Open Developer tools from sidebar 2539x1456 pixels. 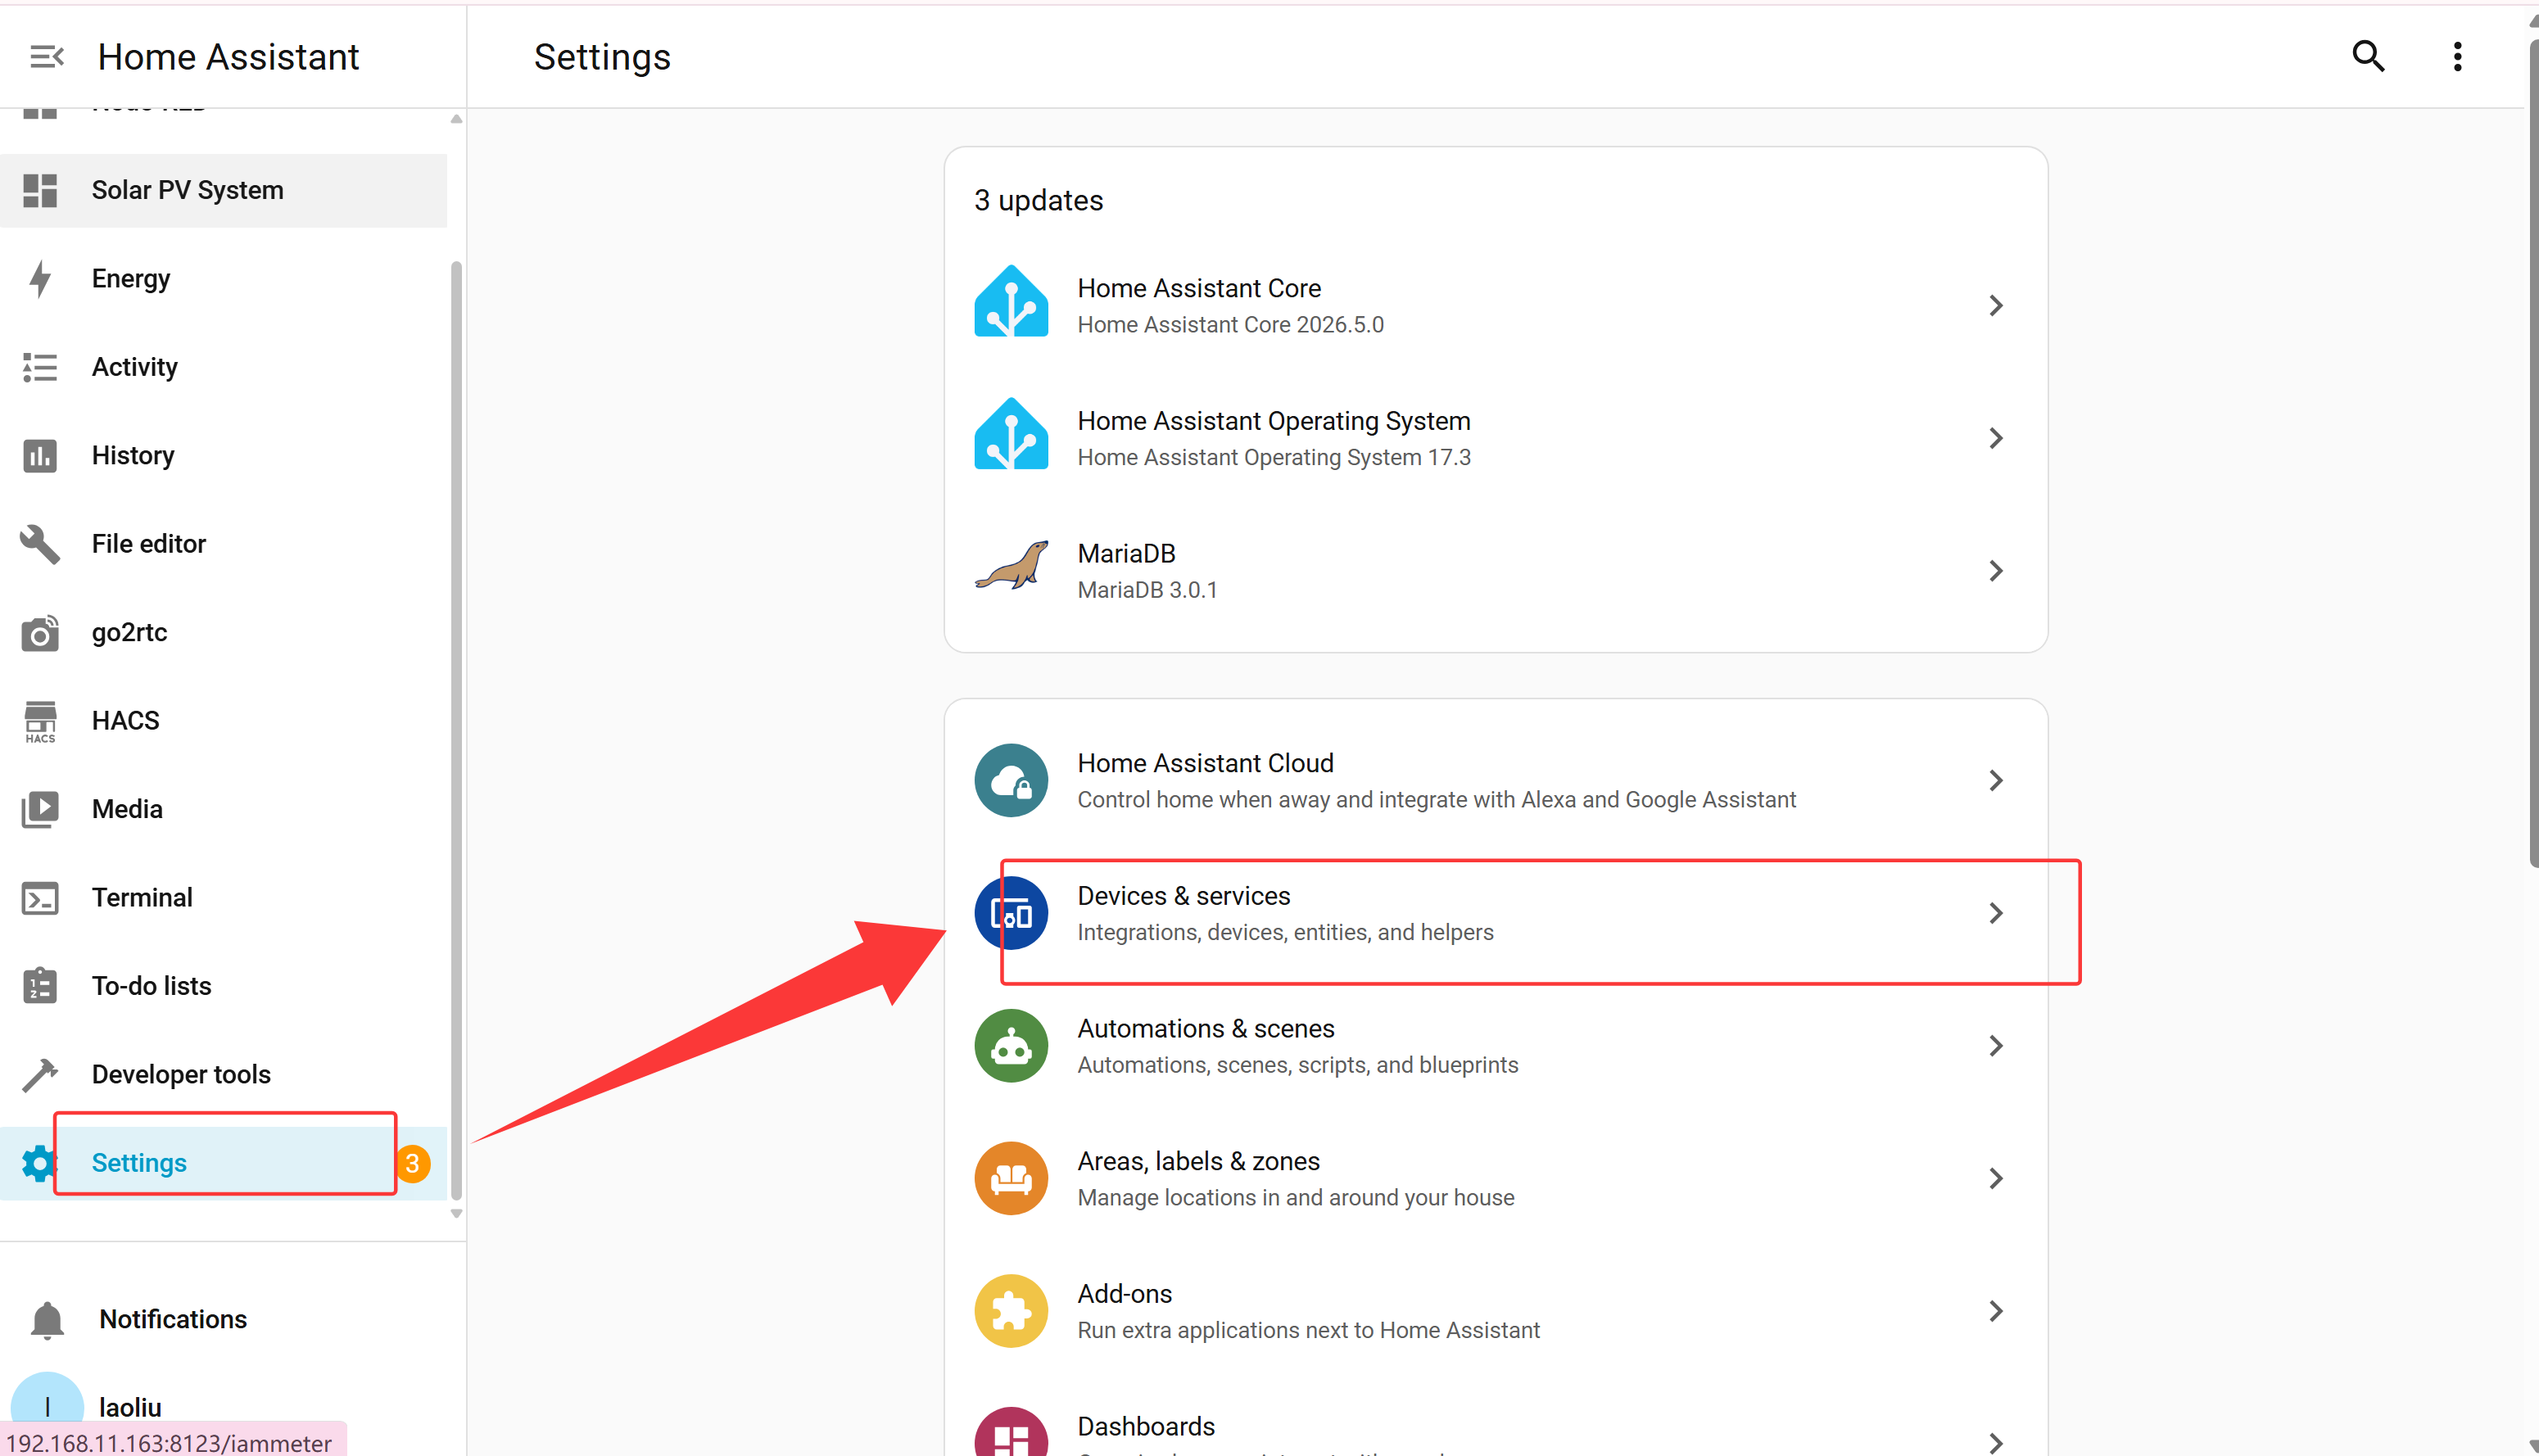point(224,1075)
